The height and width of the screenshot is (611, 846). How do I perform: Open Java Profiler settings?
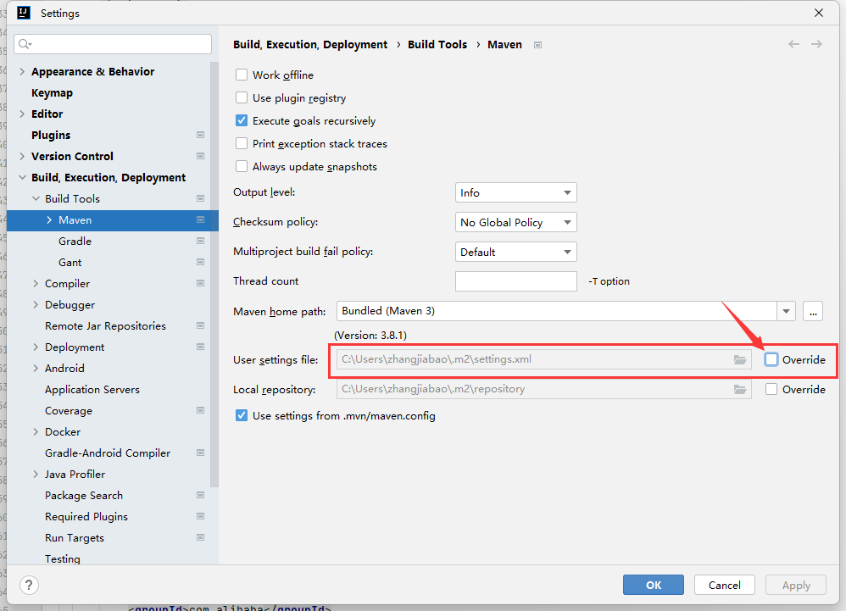[75, 474]
